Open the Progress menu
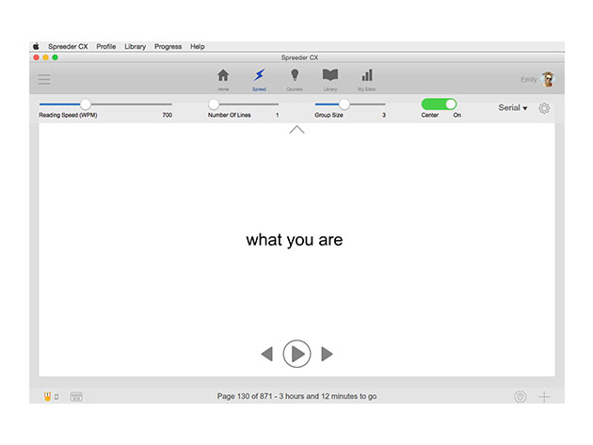The width and height of the screenshot is (593, 445). click(168, 46)
